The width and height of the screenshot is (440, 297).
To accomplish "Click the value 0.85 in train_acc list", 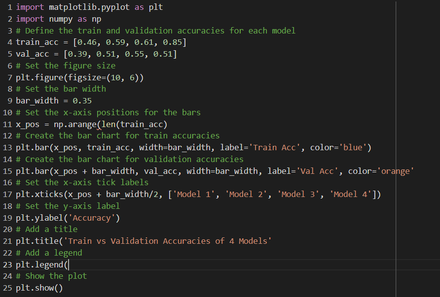I will [x=172, y=42].
